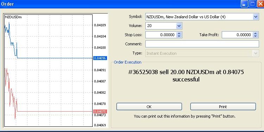Click the 0.84104 price axis label

pos(100,37)
